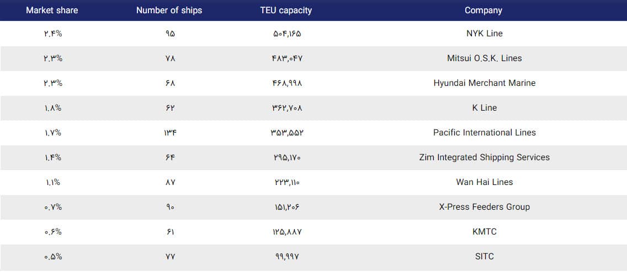Click the Company column header
This screenshot has height=272, width=627.
click(x=483, y=10)
